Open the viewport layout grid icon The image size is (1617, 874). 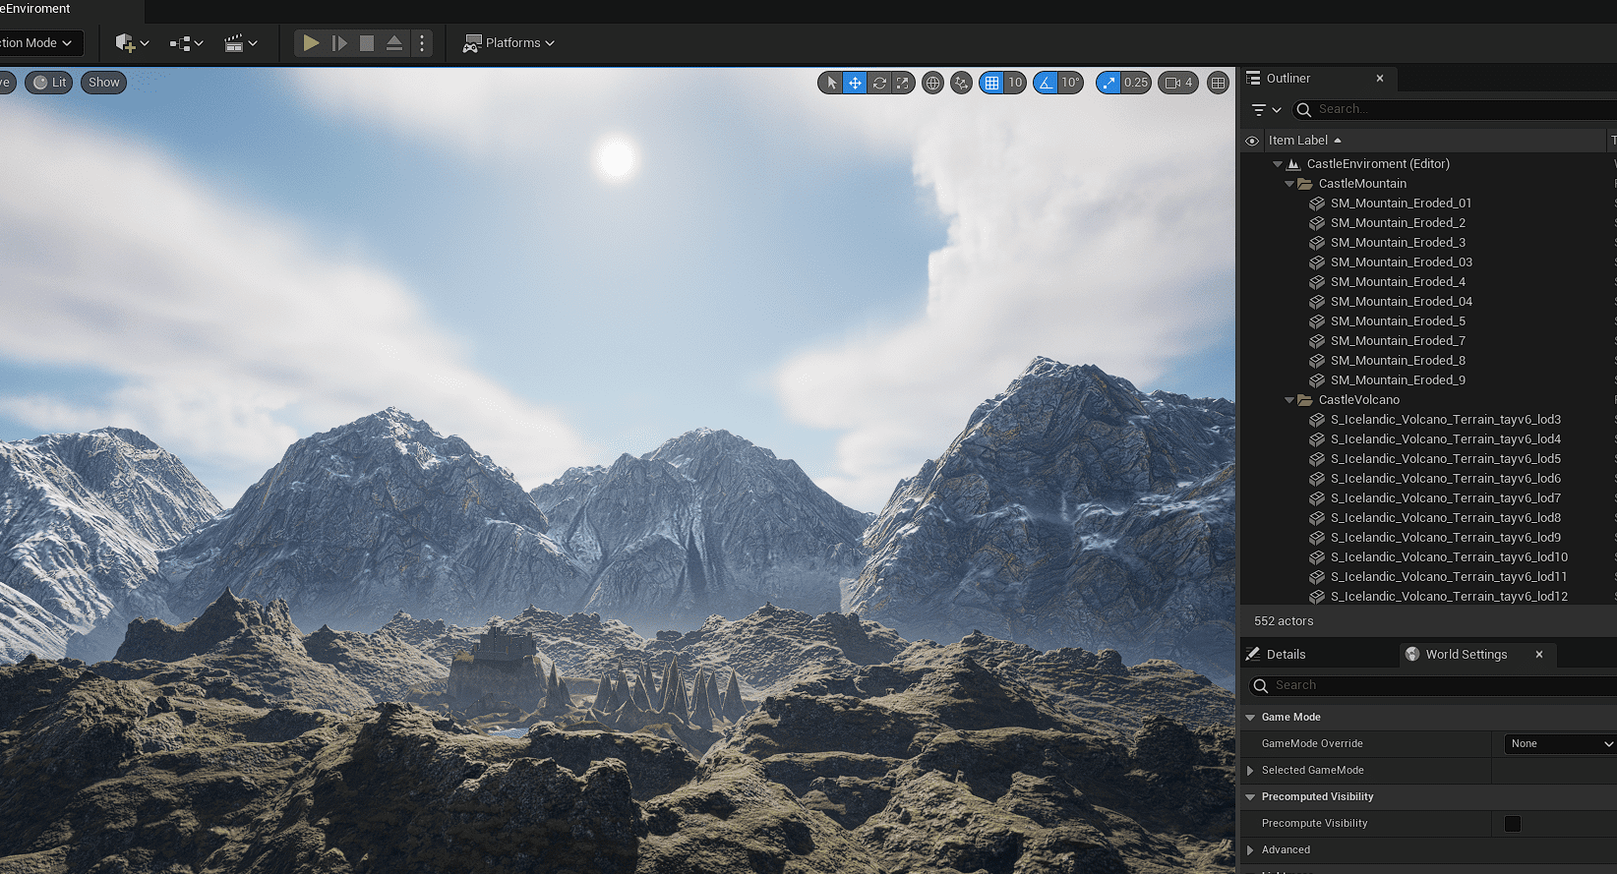coord(1218,83)
